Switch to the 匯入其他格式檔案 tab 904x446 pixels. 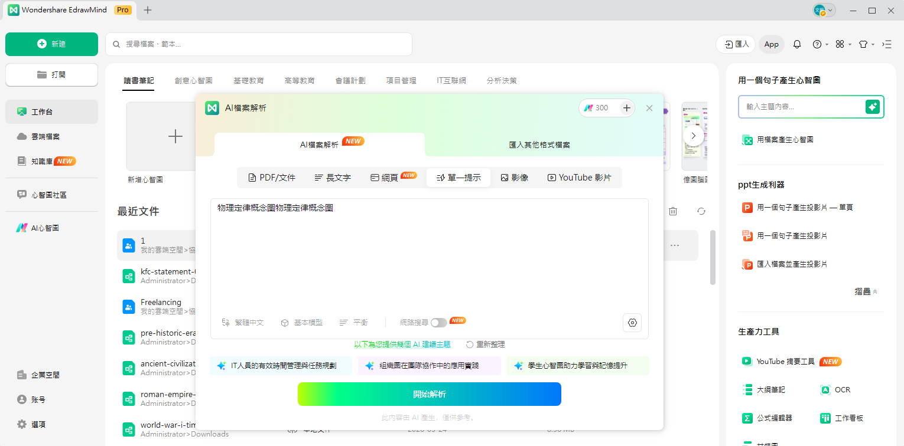pyautogui.click(x=539, y=145)
